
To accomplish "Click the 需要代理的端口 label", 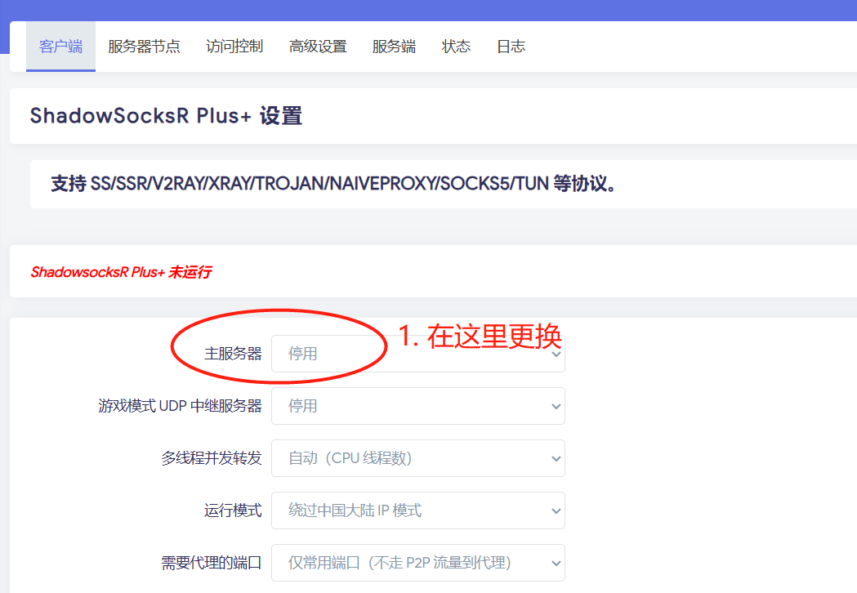I will (212, 563).
